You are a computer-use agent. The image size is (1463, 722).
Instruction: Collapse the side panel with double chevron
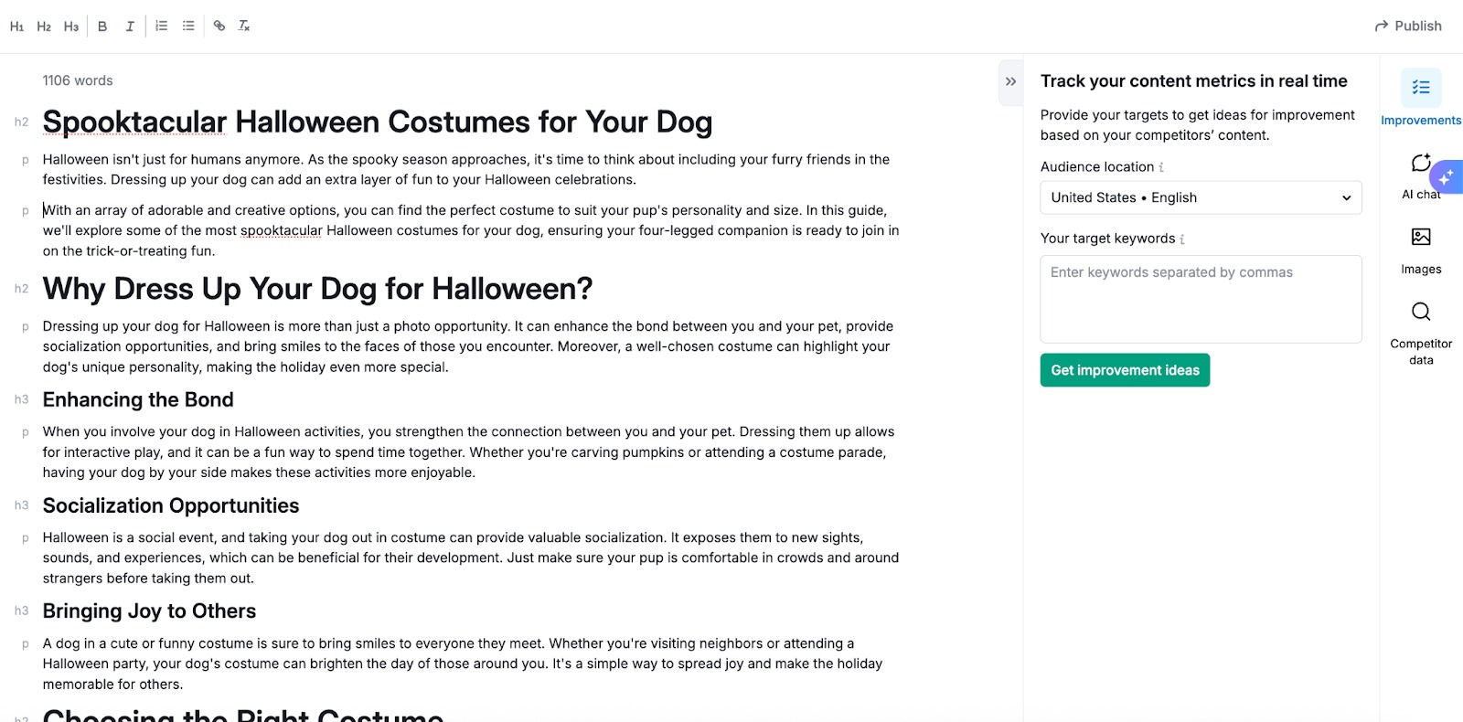click(x=1010, y=81)
